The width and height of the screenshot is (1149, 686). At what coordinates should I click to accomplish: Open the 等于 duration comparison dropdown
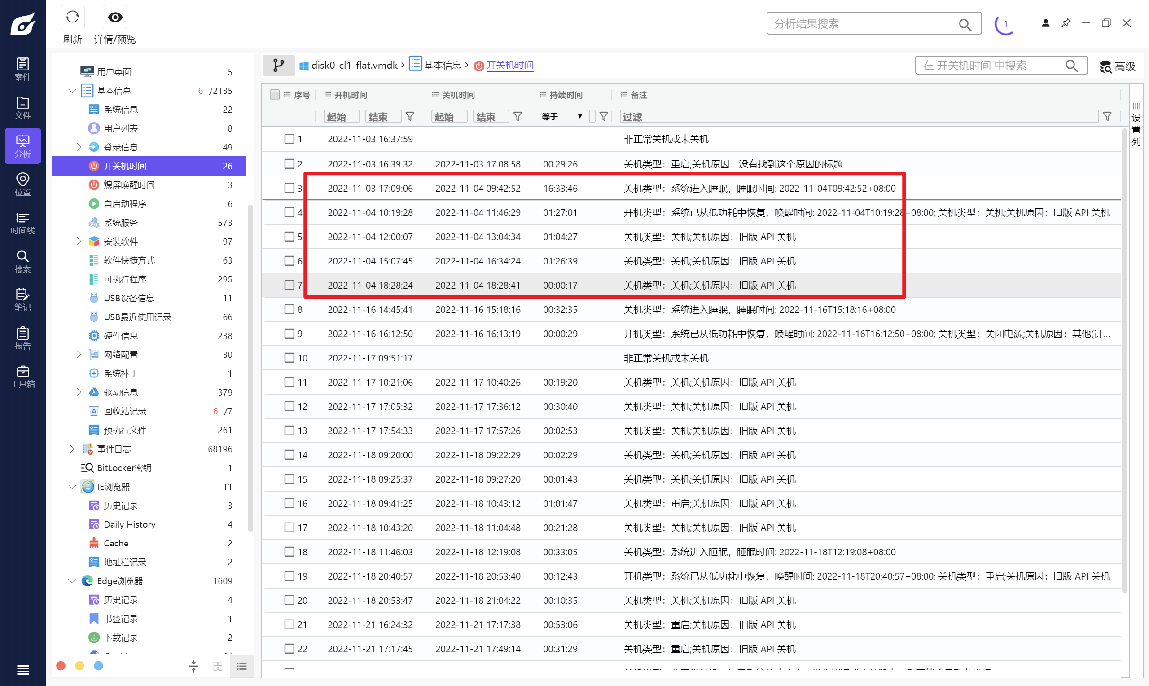tap(562, 116)
